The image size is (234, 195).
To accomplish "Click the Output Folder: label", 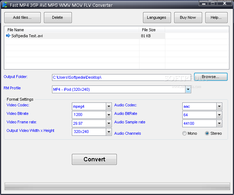I will click(x=16, y=77).
